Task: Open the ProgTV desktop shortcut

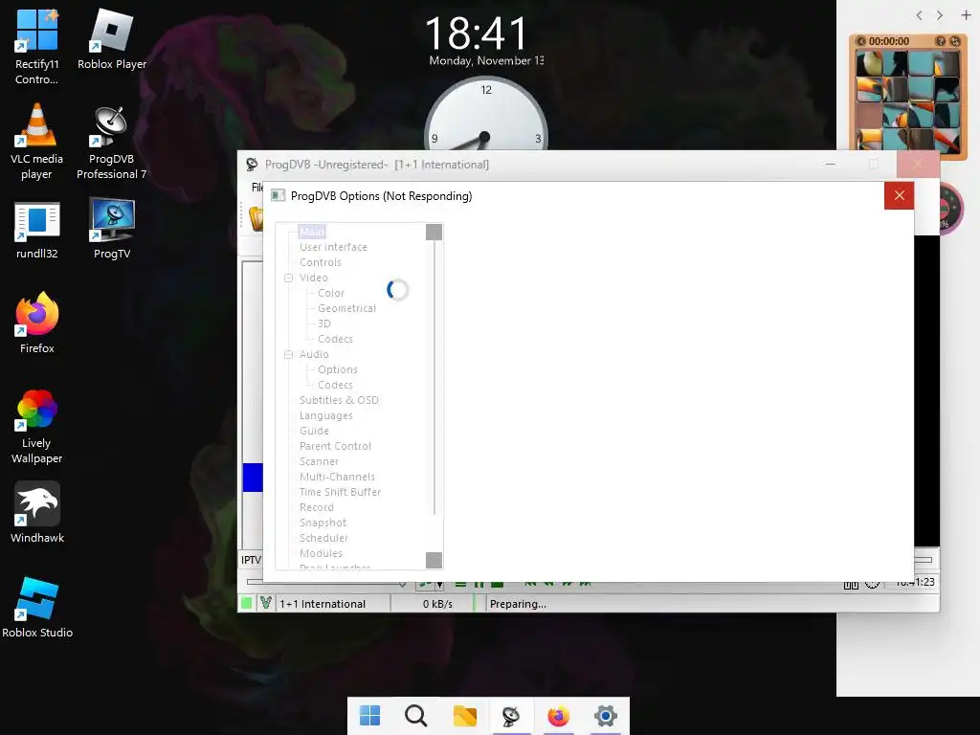Action: tap(112, 230)
